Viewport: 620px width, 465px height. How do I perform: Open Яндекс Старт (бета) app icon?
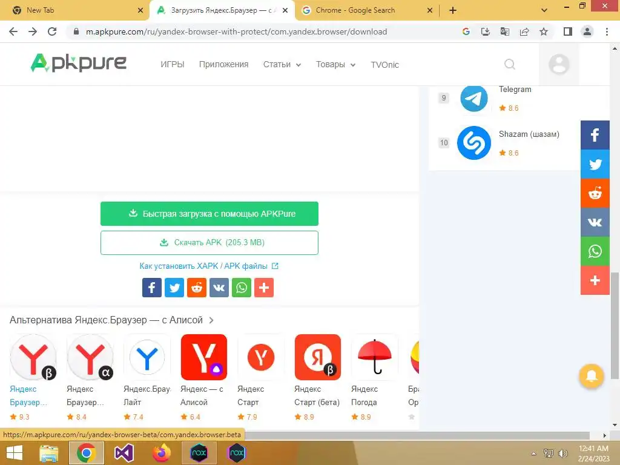click(318, 357)
